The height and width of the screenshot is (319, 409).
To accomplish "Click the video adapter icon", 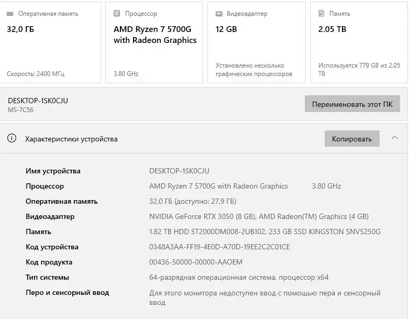I will click(219, 14).
